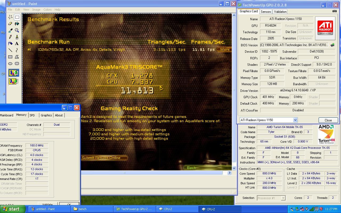Click the Safely Remove Hardware tray icon
Viewport: 341px width, 213px height.
(x=297, y=209)
